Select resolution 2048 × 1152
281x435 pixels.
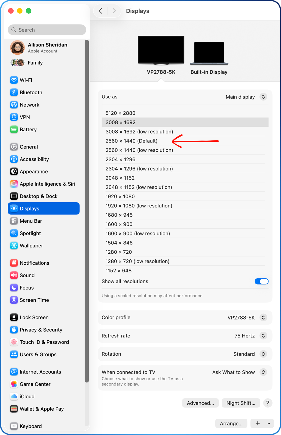(x=185, y=178)
